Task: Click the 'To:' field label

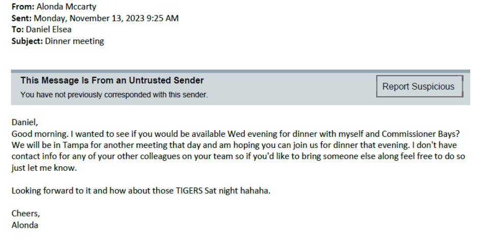Action: coord(17,29)
